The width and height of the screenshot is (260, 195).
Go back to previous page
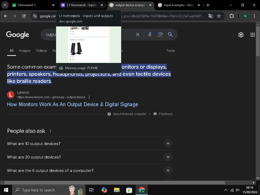point(6,16)
